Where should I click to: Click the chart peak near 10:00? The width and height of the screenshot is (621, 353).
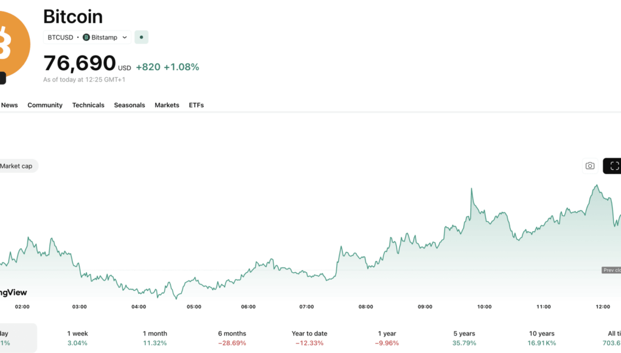(471, 190)
